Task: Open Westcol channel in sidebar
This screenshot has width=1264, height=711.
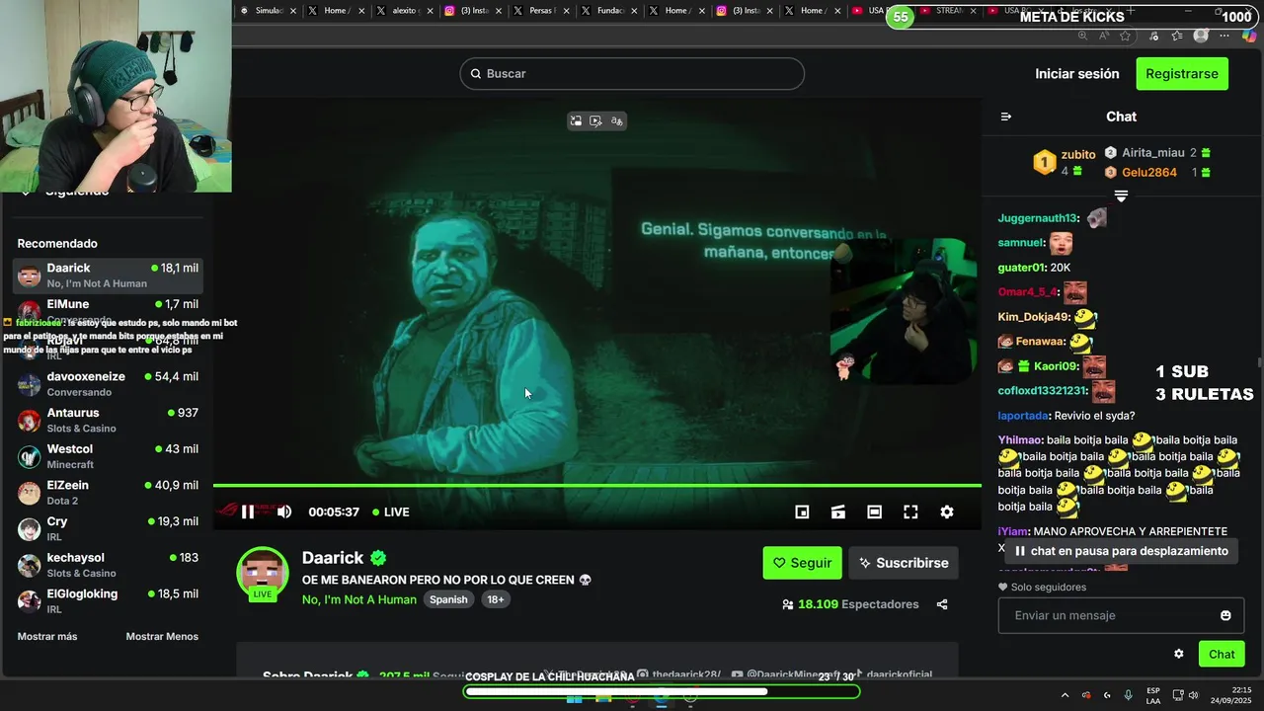Action: [x=108, y=456]
